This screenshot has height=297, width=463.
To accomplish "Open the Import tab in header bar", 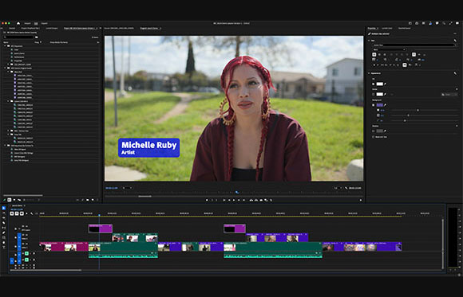I will pos(27,23).
